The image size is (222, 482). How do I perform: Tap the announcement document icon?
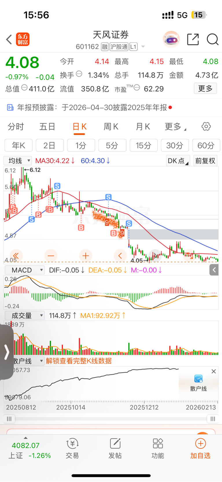(x=10, y=108)
